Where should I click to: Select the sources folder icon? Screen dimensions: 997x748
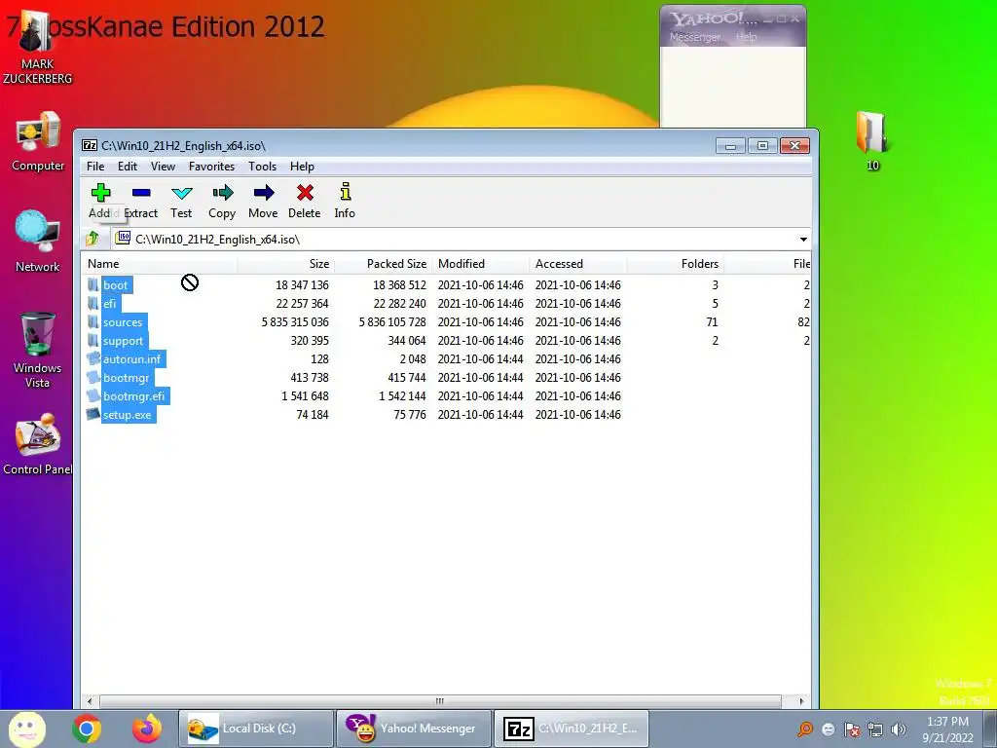[93, 321]
